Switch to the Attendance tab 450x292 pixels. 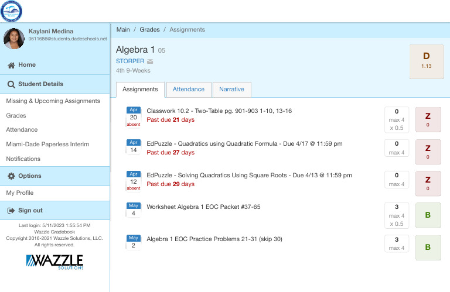coord(189,90)
